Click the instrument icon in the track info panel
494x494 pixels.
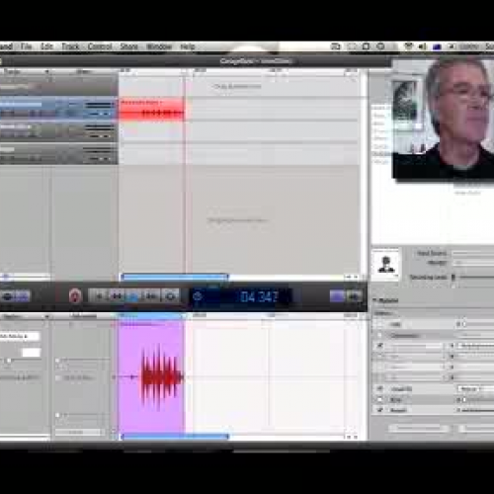point(385,264)
